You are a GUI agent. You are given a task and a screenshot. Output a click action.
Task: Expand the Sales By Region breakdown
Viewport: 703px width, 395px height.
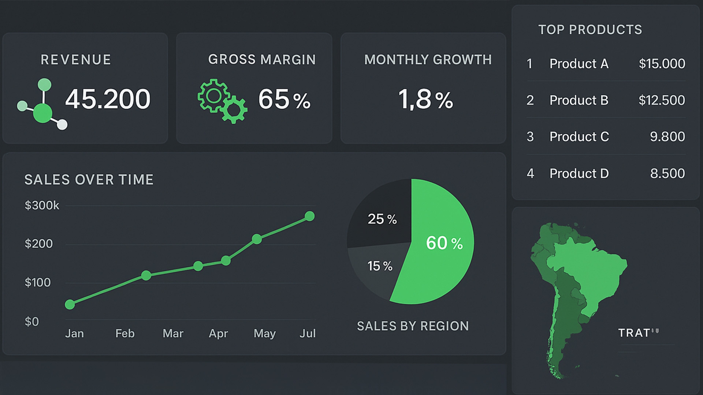[x=414, y=326]
